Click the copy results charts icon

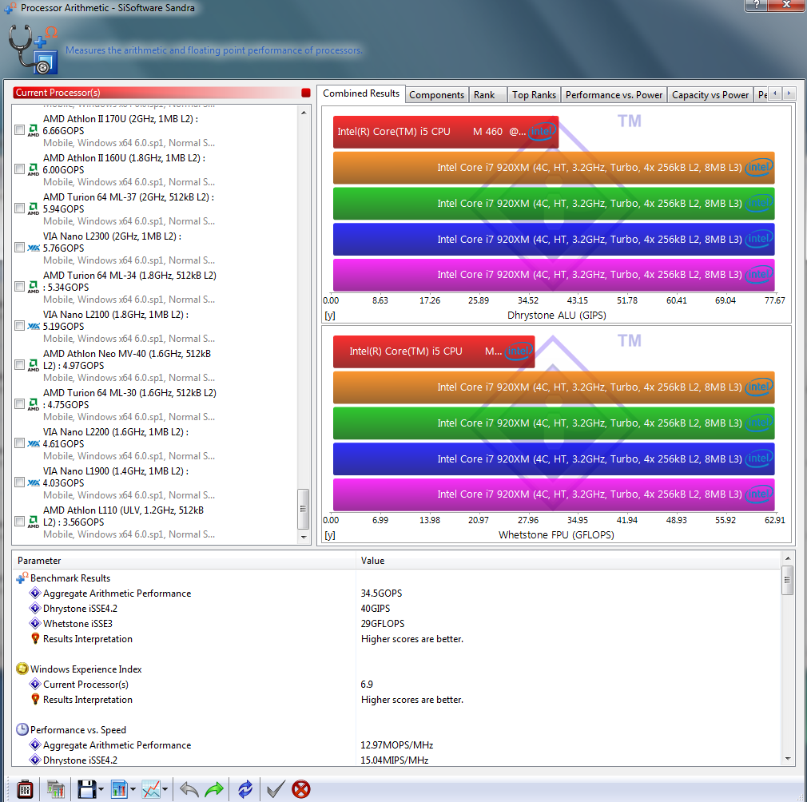coord(56,788)
